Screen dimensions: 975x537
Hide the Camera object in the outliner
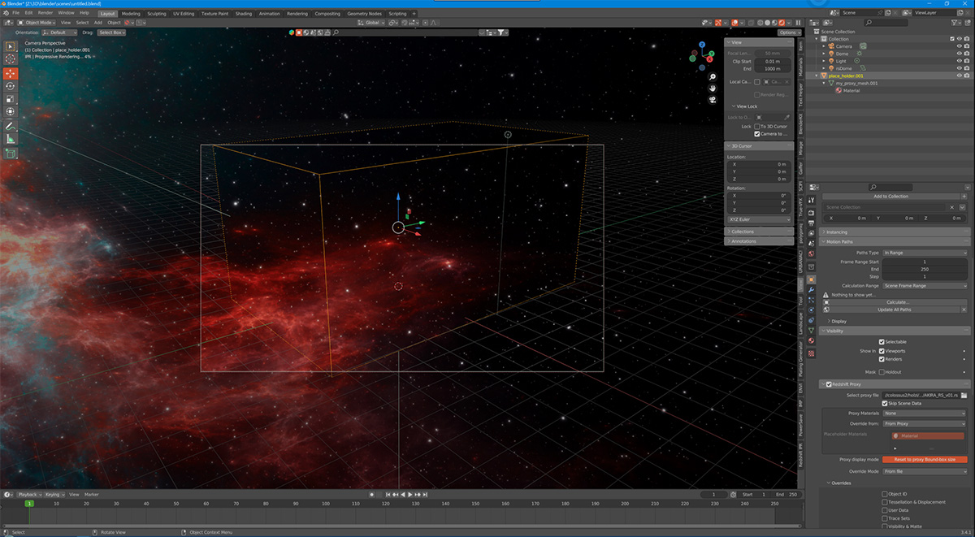click(959, 46)
